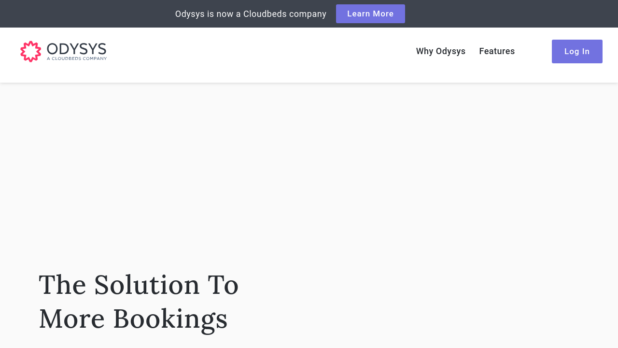The width and height of the screenshot is (618, 348).
Task: Open the Features navigation item
Action: click(x=497, y=51)
